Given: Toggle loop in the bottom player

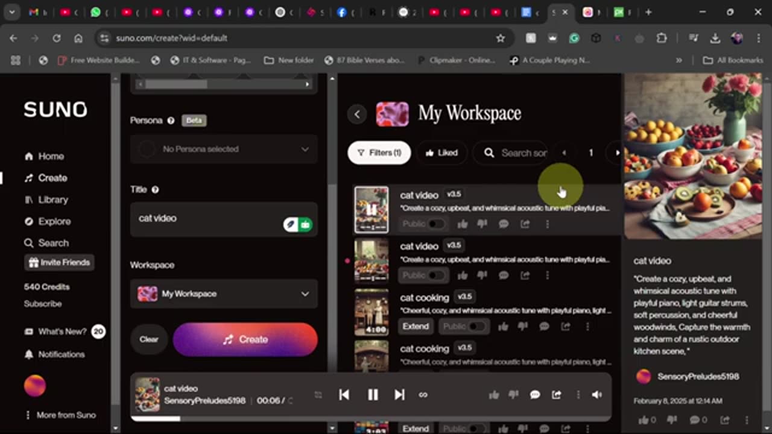Looking at the screenshot, I should click(423, 395).
